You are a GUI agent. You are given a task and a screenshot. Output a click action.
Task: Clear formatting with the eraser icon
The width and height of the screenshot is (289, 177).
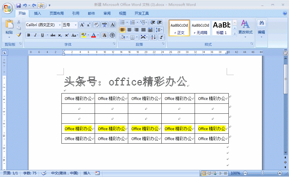(96, 25)
